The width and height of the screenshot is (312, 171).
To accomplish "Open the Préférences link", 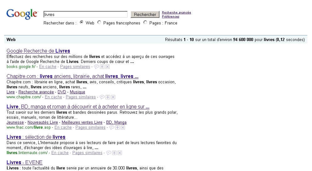I will (170, 17).
